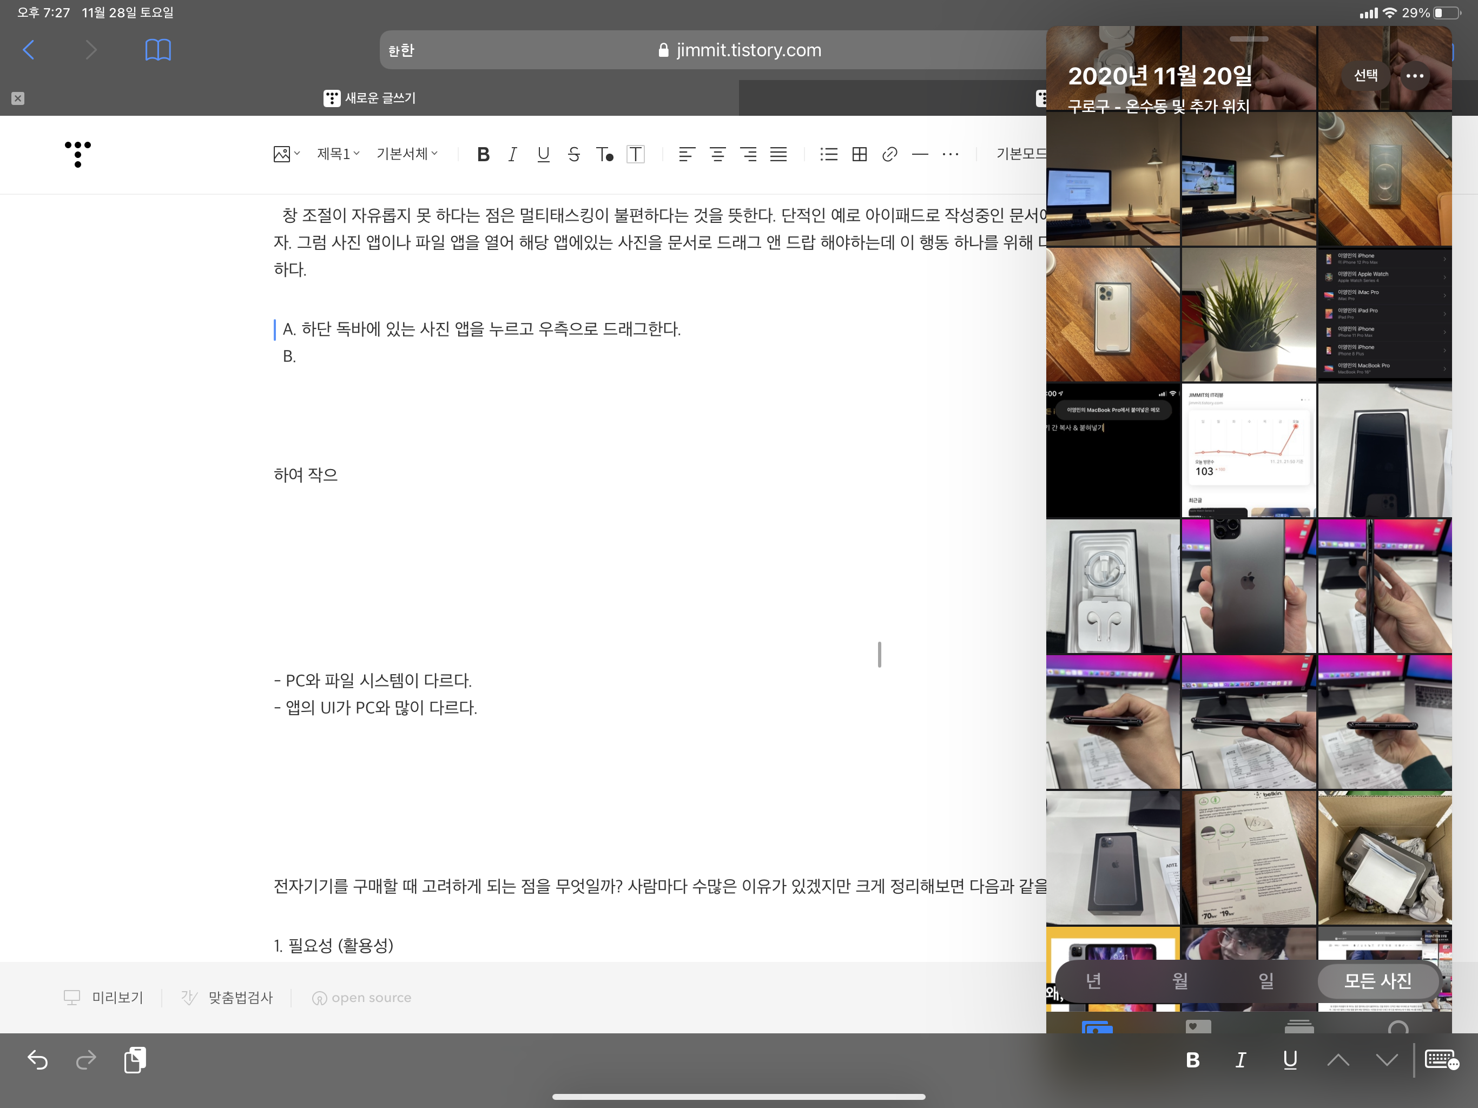1478x1108 pixels.
Task: Tap the potted plant photo thumbnail
Action: (x=1248, y=315)
